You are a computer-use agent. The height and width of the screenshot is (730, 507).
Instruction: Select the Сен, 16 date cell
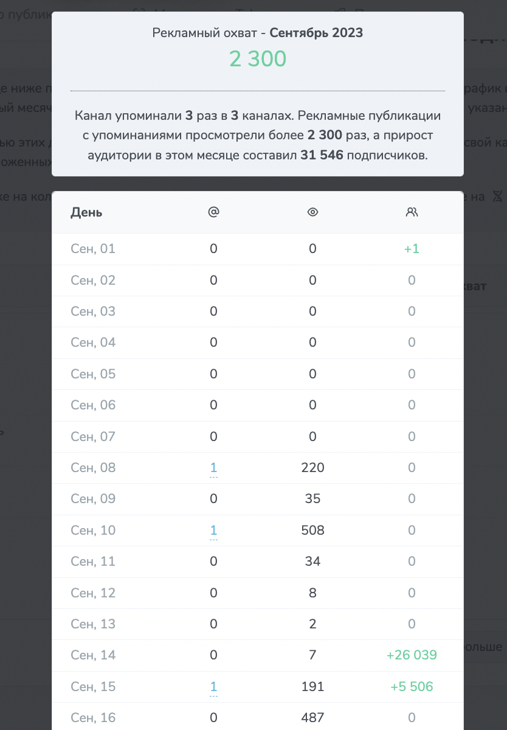click(x=93, y=718)
